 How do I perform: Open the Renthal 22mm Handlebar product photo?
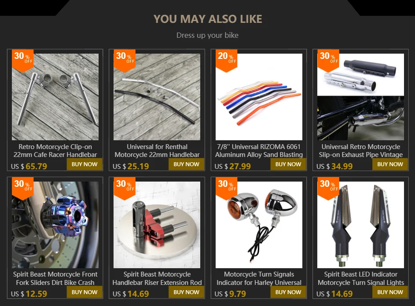click(157, 97)
